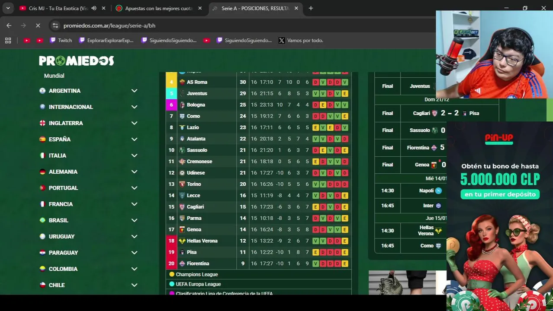Expand the ITALIA section chevron
This screenshot has width=553, height=311.
coord(134,155)
